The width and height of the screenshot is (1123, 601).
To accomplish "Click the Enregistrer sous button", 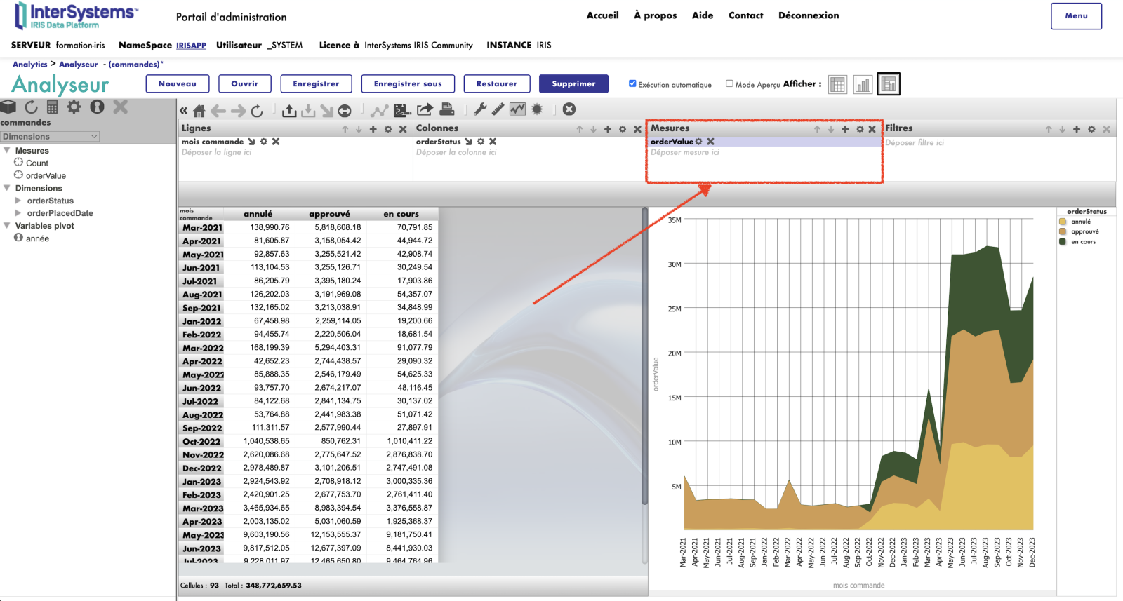I will click(408, 84).
